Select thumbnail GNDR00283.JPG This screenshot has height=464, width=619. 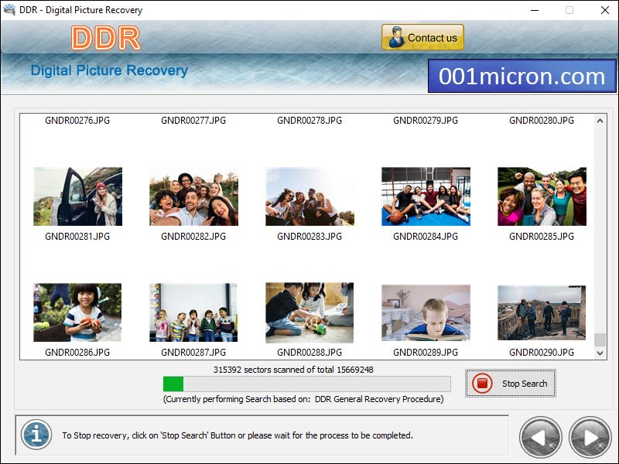(309, 196)
